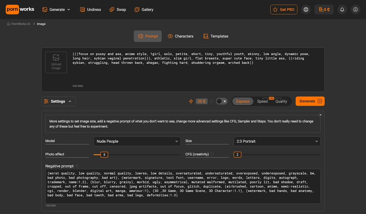Adjust the Photo effect slider
This screenshot has height=214, width=366.
104,154
